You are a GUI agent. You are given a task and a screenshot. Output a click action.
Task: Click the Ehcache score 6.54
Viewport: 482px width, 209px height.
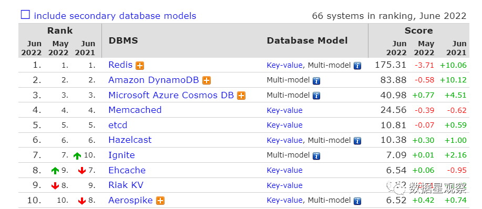click(x=396, y=170)
